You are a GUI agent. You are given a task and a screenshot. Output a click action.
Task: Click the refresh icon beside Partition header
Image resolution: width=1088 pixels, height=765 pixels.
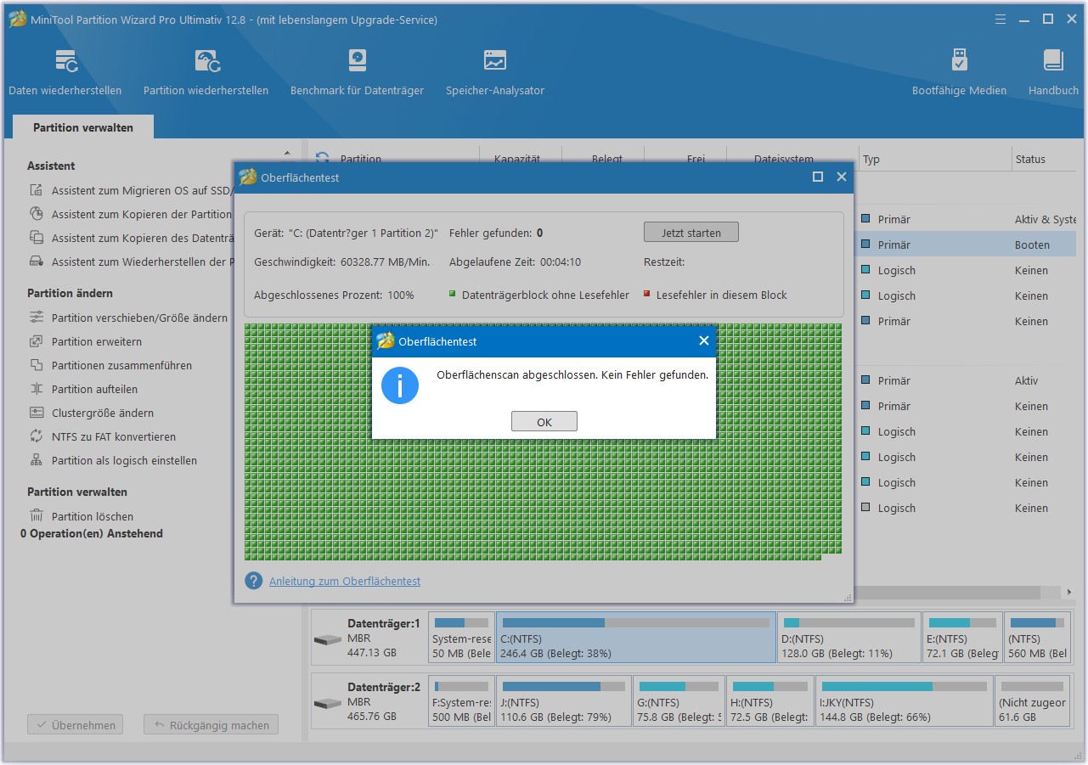323,159
